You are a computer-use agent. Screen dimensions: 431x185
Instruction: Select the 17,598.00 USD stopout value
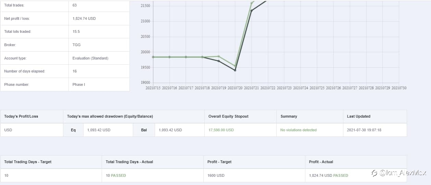(221, 130)
